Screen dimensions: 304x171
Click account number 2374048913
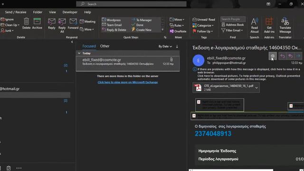coord(213,133)
